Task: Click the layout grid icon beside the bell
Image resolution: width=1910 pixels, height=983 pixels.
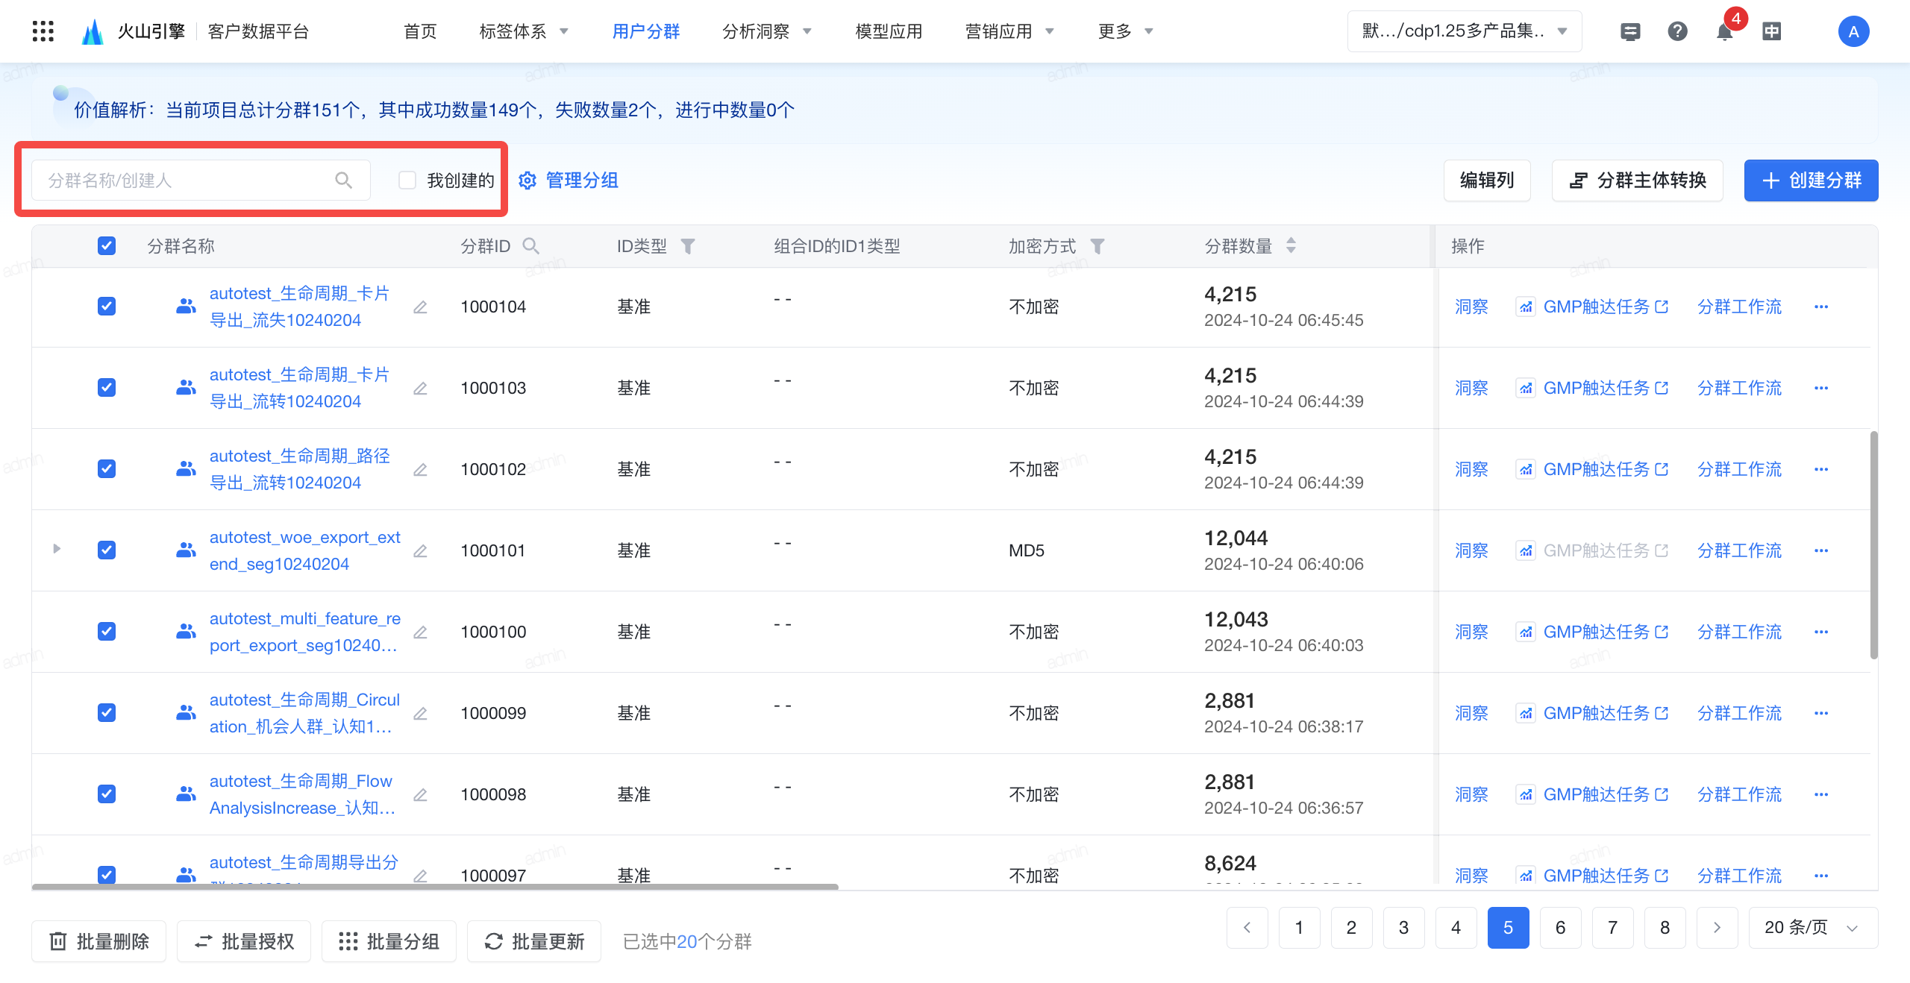Action: coord(1771,31)
